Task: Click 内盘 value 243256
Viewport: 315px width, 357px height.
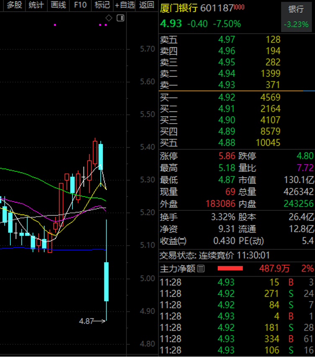Action: (x=299, y=204)
